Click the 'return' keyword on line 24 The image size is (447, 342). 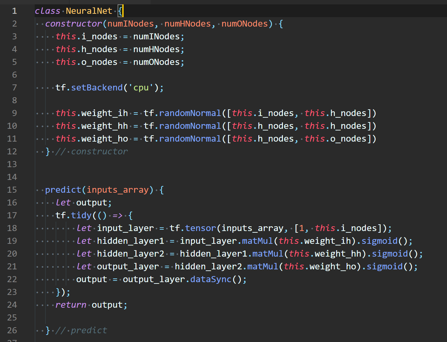tap(71, 305)
